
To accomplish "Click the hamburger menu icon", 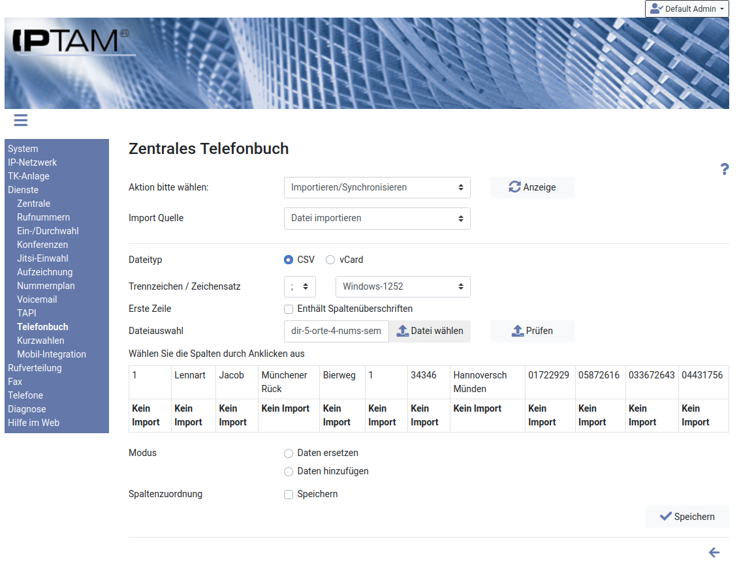I will (x=20, y=120).
